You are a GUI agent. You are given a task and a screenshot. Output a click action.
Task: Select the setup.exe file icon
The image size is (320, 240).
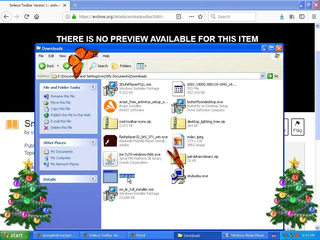click(x=110, y=176)
